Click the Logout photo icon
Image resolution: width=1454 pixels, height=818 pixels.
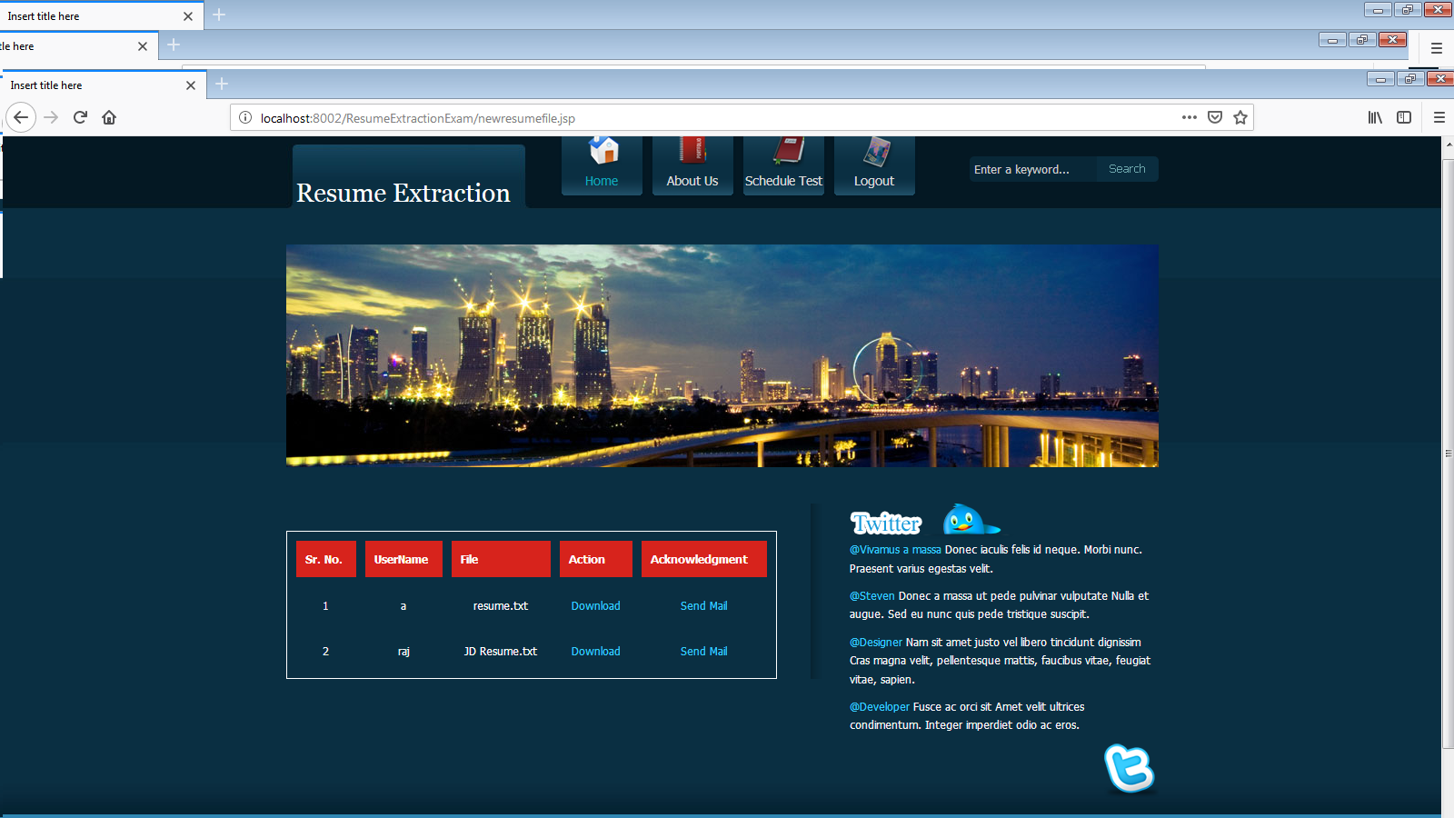[x=873, y=150]
